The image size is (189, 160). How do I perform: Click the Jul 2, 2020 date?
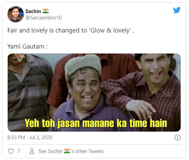[x=41, y=138]
